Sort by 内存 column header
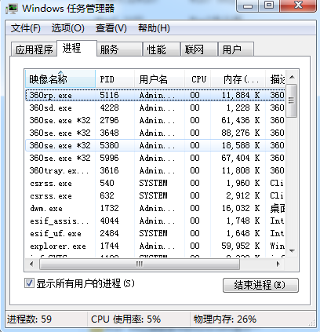 pyautogui.click(x=238, y=79)
